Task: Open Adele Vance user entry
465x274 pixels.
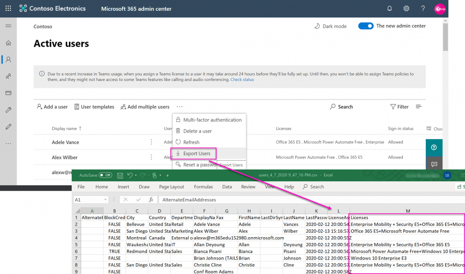Action: [65, 142]
